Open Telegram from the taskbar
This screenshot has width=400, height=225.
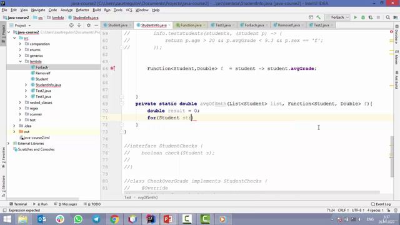click(x=96, y=219)
